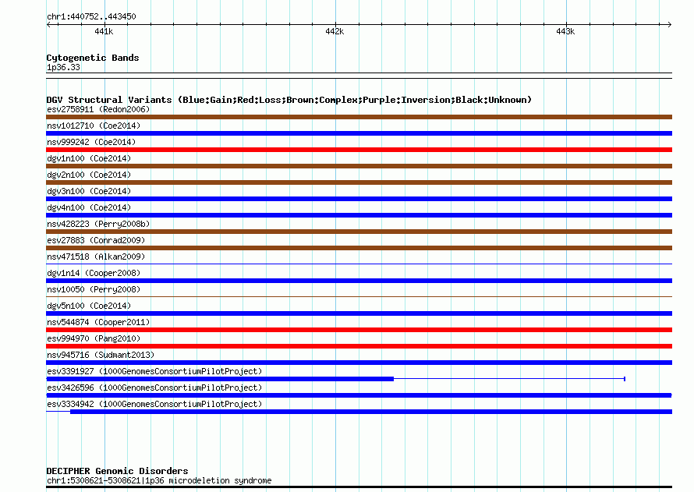The image size is (694, 492).
Task: Click the esv2758911 (Redon2006) label
Action: pyautogui.click(x=98, y=109)
